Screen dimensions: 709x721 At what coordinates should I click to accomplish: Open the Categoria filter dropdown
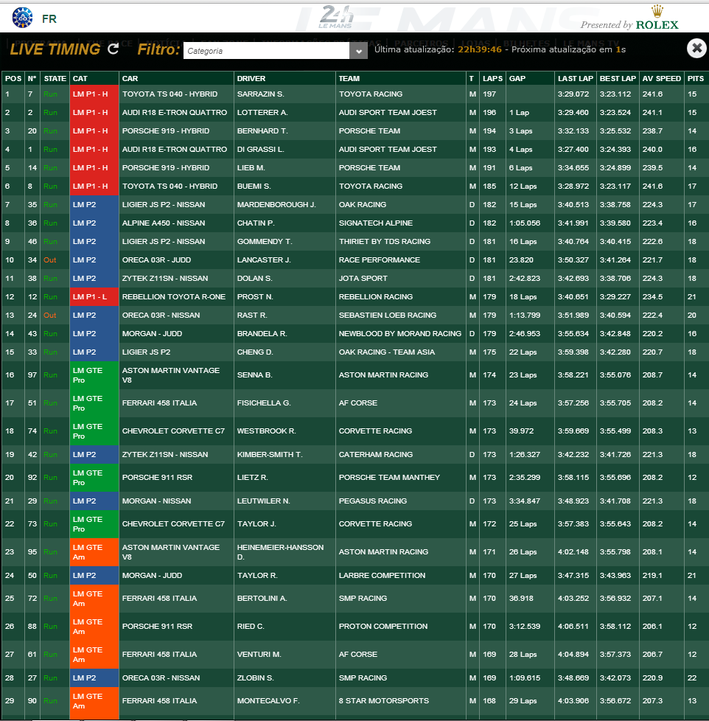tap(358, 51)
